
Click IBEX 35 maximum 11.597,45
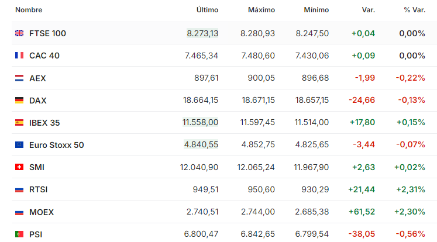click(x=257, y=122)
